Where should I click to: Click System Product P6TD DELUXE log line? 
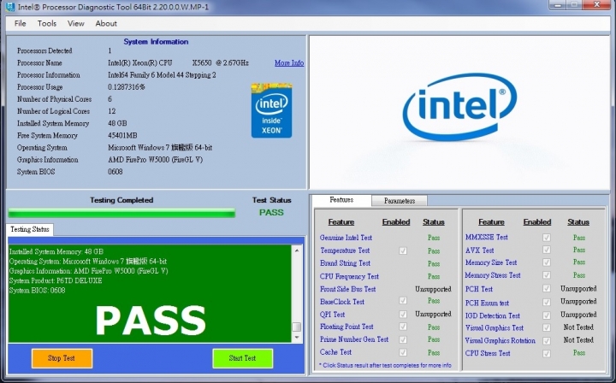[x=56, y=281]
